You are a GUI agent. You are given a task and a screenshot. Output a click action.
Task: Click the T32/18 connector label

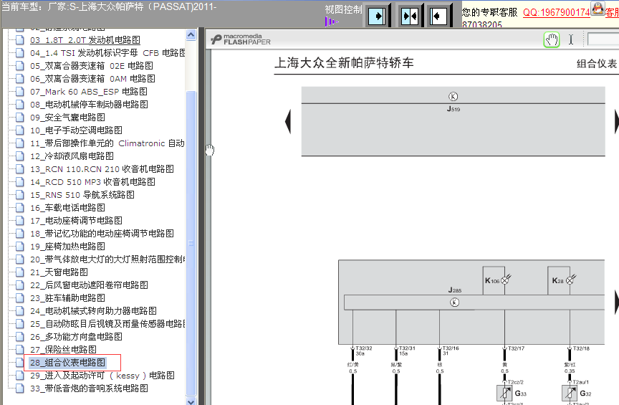[x=581, y=348]
